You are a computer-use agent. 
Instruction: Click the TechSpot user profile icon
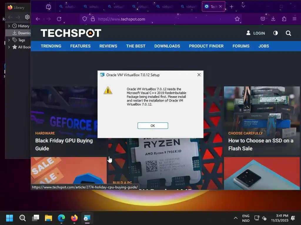[248, 33]
